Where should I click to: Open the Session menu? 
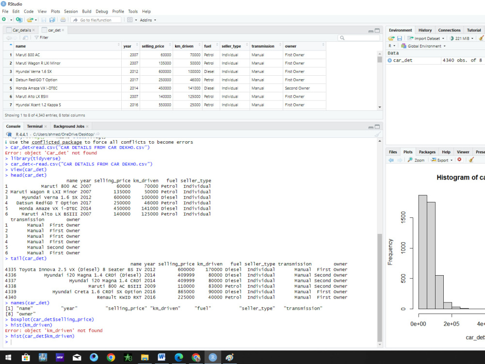click(71, 12)
